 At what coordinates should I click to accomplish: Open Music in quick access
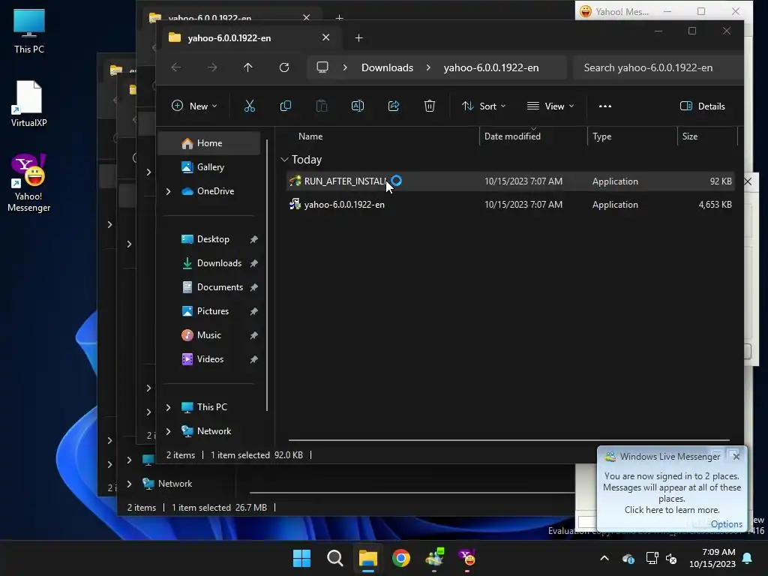click(208, 335)
